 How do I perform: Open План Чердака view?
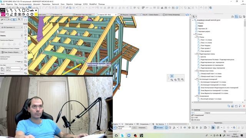click(205, 46)
